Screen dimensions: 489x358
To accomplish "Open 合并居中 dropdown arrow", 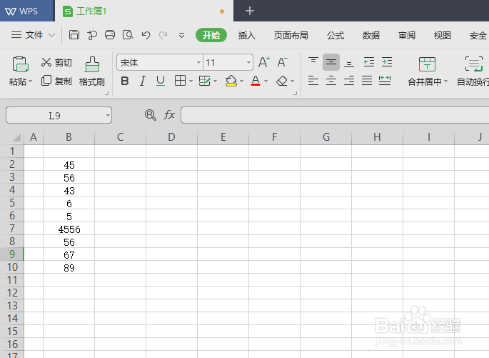I will (x=446, y=81).
